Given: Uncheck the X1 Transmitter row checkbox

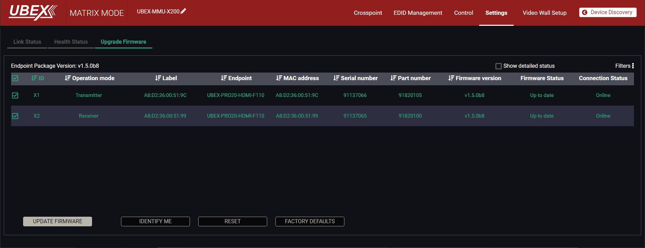Looking at the screenshot, I should (15, 95).
